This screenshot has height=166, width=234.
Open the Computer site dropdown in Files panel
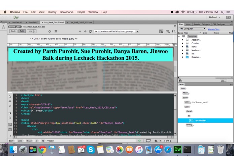point(193,29)
